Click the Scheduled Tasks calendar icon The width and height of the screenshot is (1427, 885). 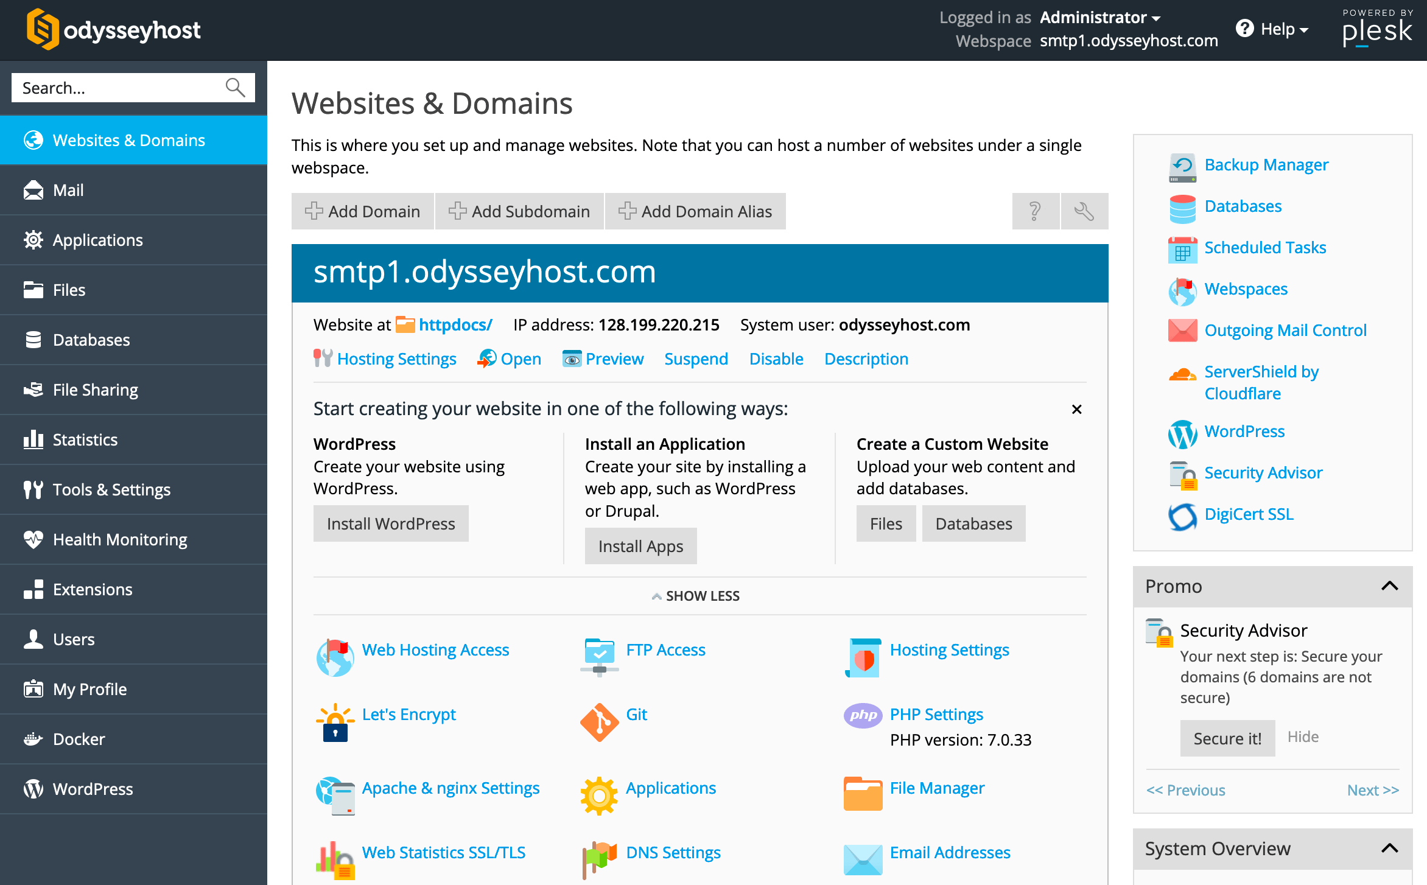point(1183,250)
